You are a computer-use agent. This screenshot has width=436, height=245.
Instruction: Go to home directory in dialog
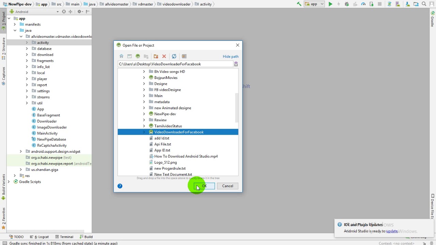[x=121, y=56]
